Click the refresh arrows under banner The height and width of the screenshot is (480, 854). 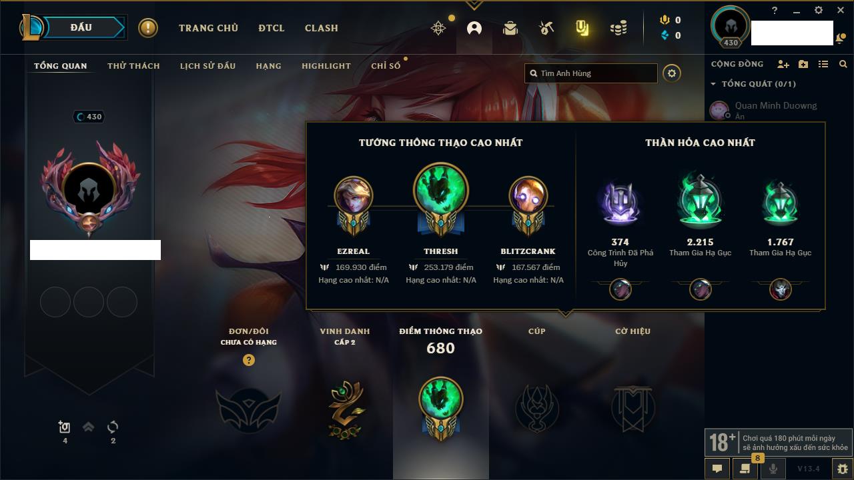coord(113,427)
